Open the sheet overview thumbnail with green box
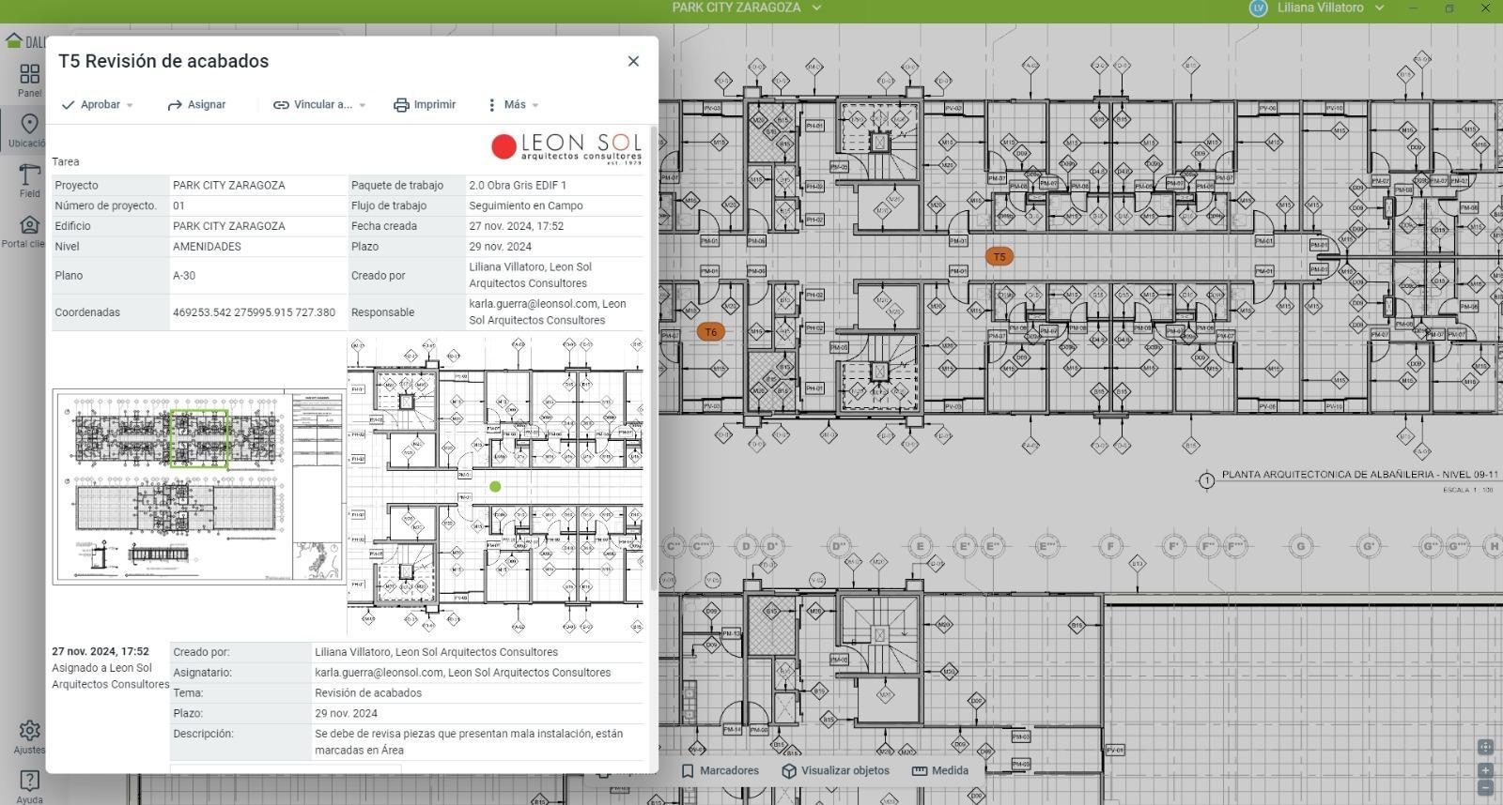The width and height of the screenshot is (1503, 805). pyautogui.click(x=198, y=487)
